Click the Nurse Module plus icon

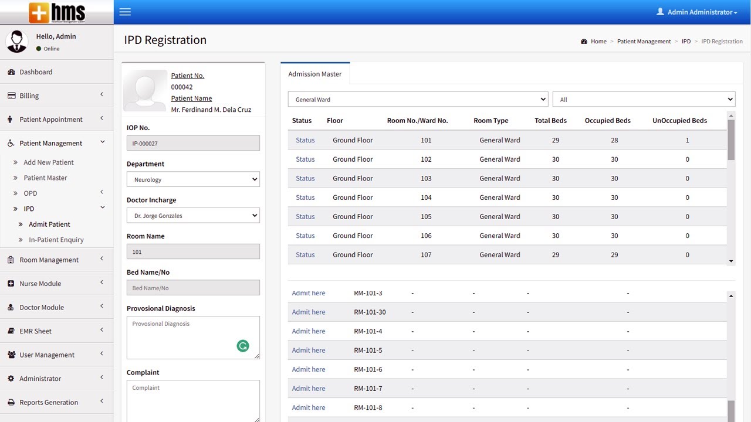(x=11, y=284)
